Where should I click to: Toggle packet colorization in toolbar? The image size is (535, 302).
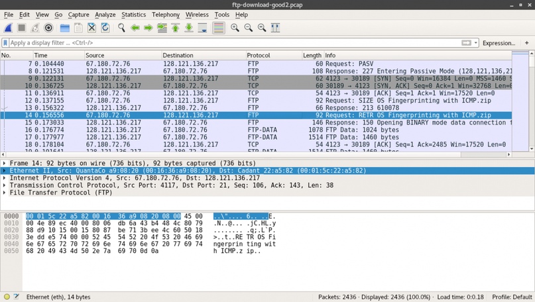click(x=218, y=28)
